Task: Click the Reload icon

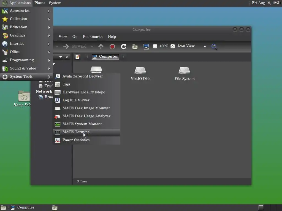Action: tap(124, 47)
